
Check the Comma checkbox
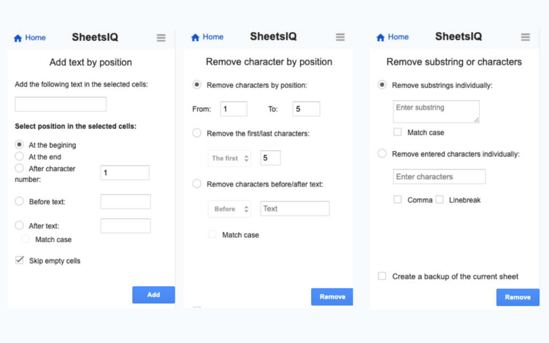pos(397,199)
